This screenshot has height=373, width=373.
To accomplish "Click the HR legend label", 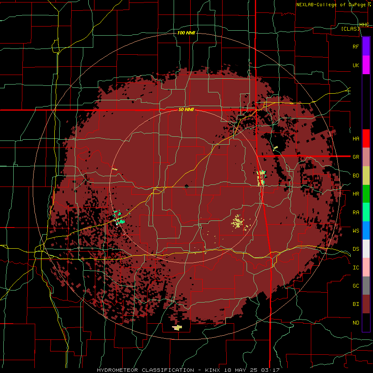I will click(x=356, y=194).
